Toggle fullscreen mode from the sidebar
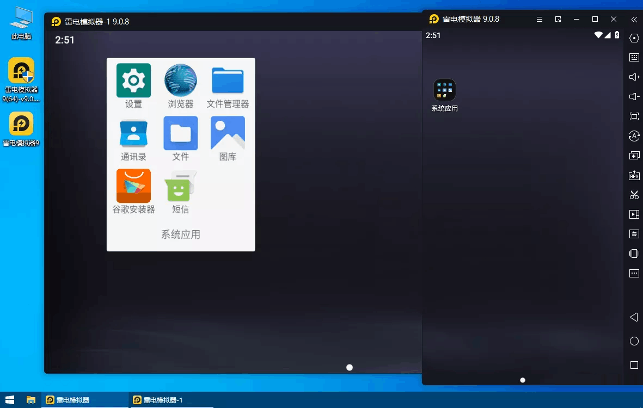The image size is (643, 408). click(x=634, y=116)
